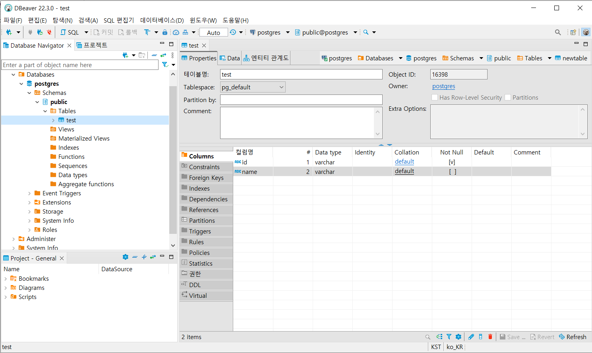Viewport: 592px width, 353px height.
Task: Open the 데이터베이스(D) menu
Action: (x=162, y=20)
